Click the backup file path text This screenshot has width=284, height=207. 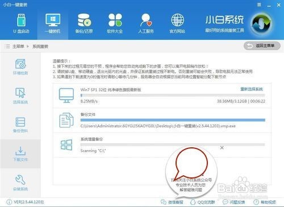coord(158,126)
